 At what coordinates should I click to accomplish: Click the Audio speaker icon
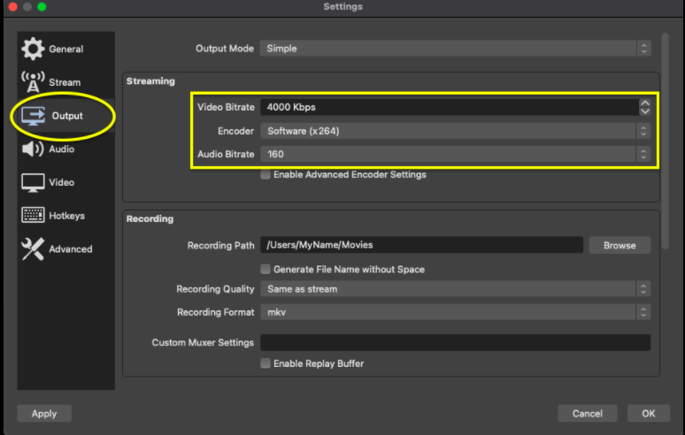pos(33,149)
